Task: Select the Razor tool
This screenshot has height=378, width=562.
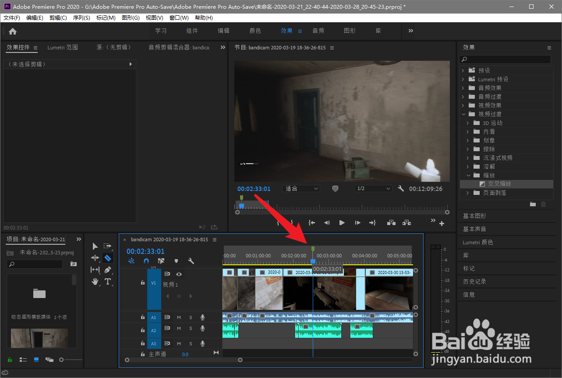Action: coord(108,258)
